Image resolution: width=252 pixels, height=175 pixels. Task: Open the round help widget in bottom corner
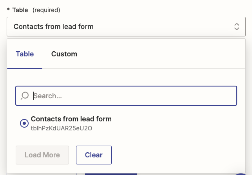(241, 174)
